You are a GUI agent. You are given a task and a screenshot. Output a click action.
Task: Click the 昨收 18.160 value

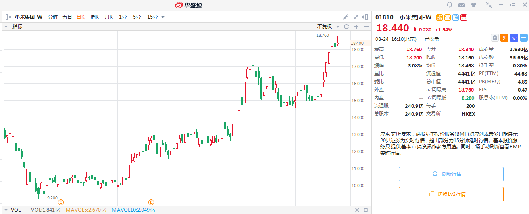pyautogui.click(x=466, y=57)
